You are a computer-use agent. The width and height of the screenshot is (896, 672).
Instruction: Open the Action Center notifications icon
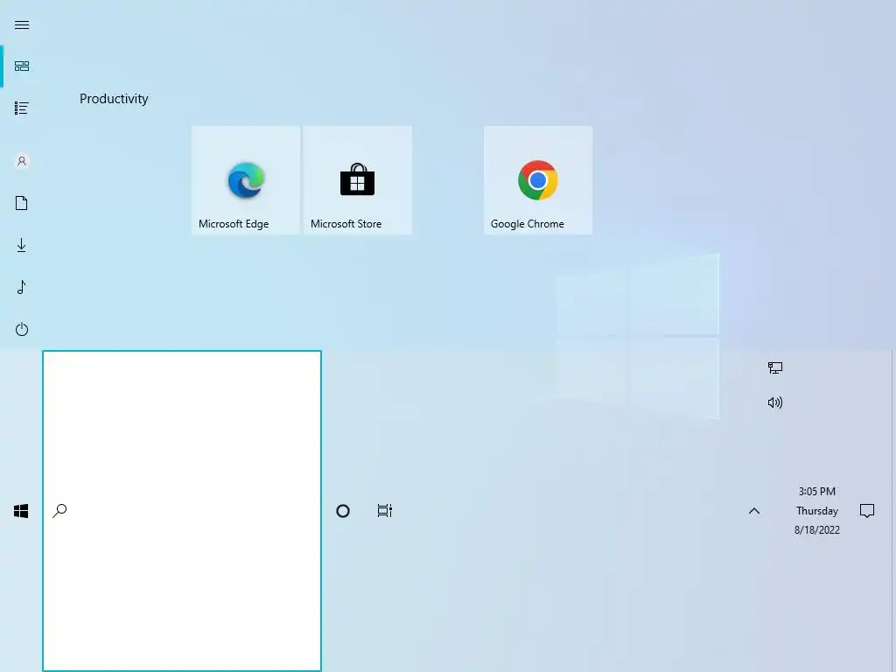(x=867, y=511)
